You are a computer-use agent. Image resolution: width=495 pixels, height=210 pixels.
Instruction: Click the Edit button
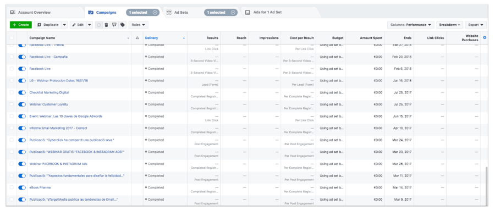coord(78,25)
